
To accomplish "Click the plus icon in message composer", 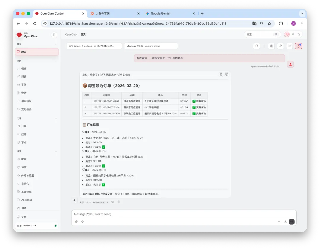I will pos(279,222).
